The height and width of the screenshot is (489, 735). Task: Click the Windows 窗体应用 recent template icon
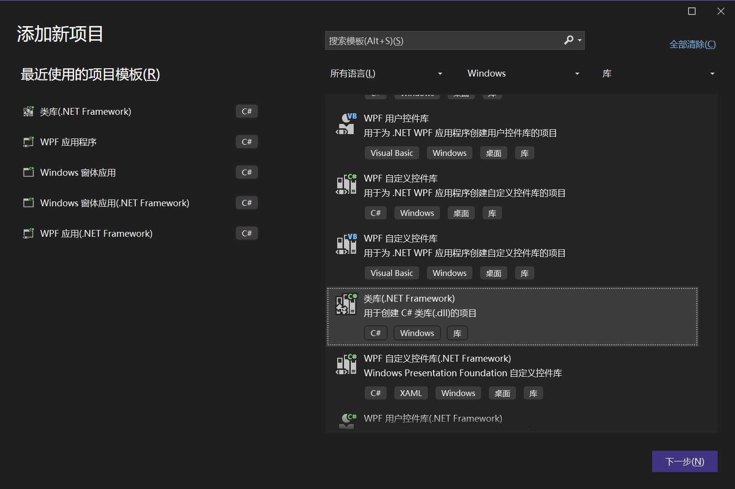tap(29, 172)
